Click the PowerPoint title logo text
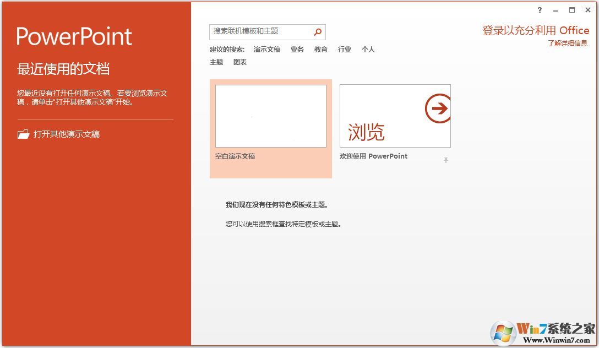The height and width of the screenshot is (348, 599). coord(74,36)
